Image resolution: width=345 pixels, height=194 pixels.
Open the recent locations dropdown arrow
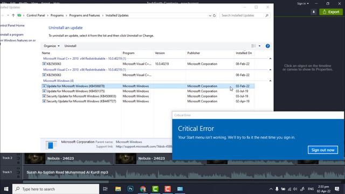(x=8, y=16)
